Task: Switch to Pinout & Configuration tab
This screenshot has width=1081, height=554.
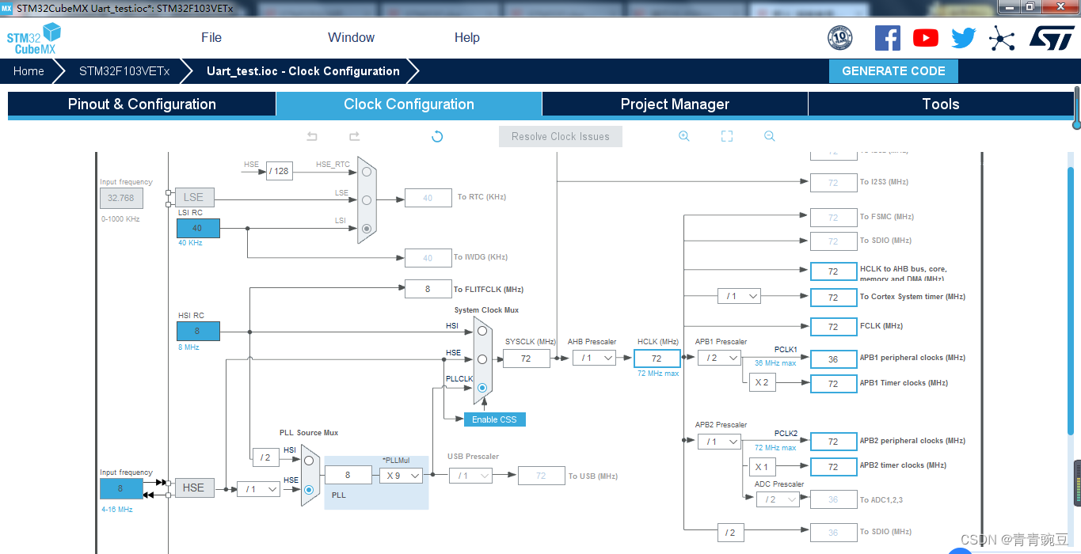Action: 142,104
